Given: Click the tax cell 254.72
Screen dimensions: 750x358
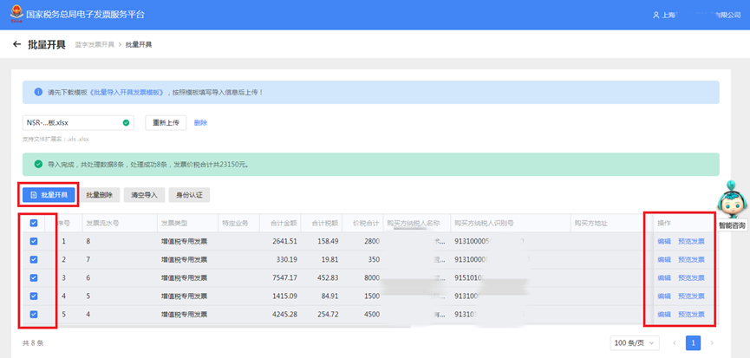Looking at the screenshot, I should point(328,314).
